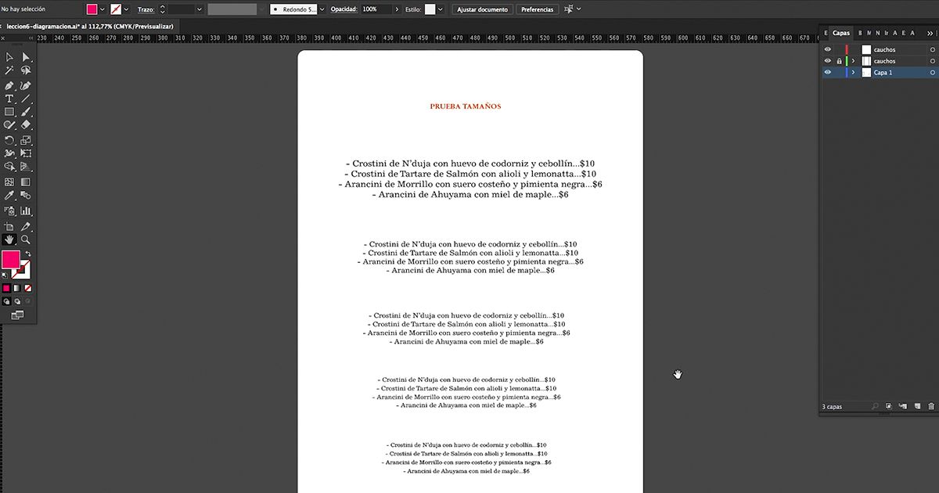The height and width of the screenshot is (493, 939).
Task: Select the Slice tool
Action: pyautogui.click(x=26, y=226)
